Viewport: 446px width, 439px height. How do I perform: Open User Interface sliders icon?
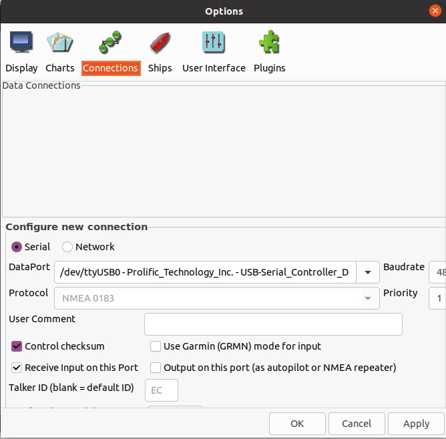pyautogui.click(x=214, y=43)
